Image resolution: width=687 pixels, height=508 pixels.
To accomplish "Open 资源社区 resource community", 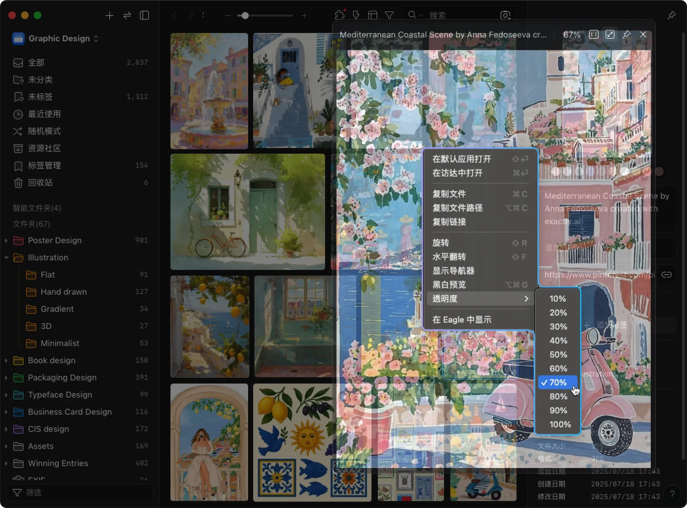I will pyautogui.click(x=81, y=148).
